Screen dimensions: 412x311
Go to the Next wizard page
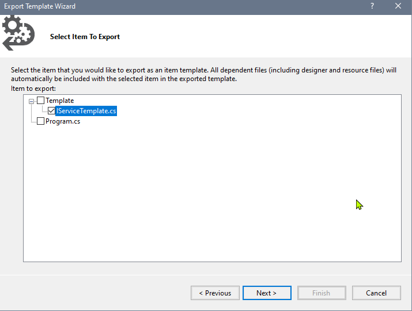pos(267,293)
